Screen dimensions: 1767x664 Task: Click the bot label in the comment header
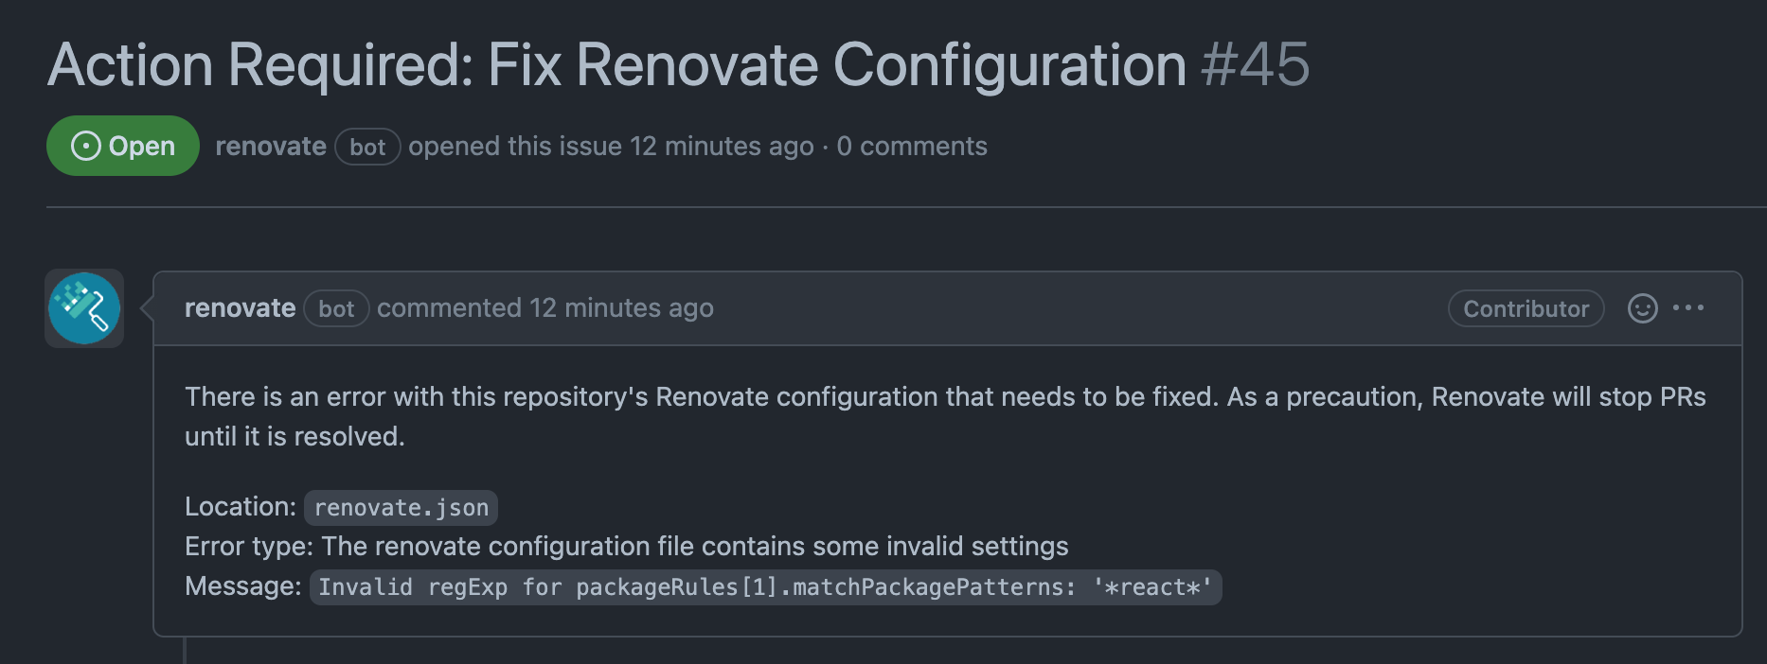tap(336, 308)
